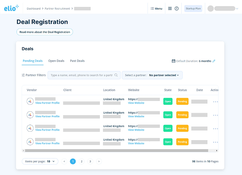242x175 pixels.
Task: Go to previous page arrow
Action: click(x=64, y=161)
